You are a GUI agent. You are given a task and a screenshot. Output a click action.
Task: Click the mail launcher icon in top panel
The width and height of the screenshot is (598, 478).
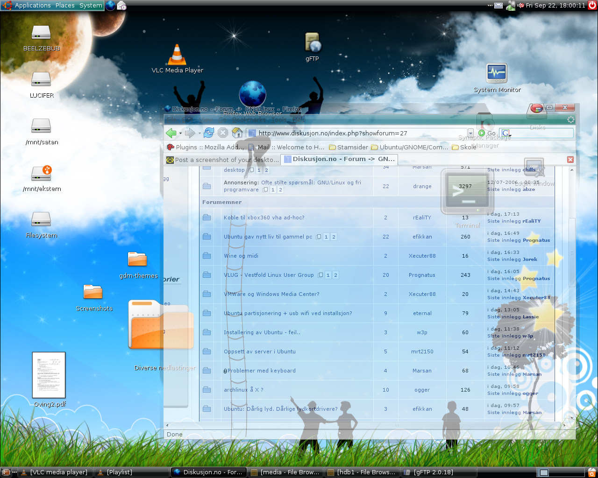click(x=121, y=5)
